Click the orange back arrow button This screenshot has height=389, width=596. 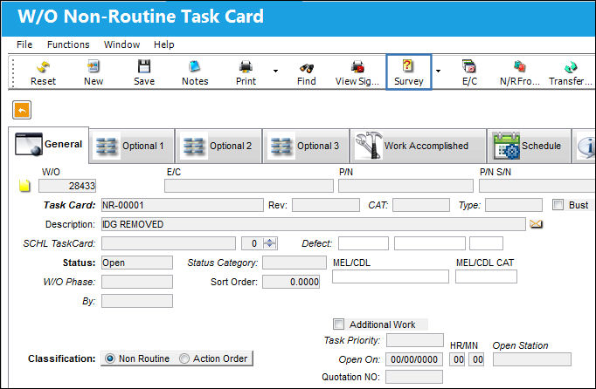coord(22,110)
